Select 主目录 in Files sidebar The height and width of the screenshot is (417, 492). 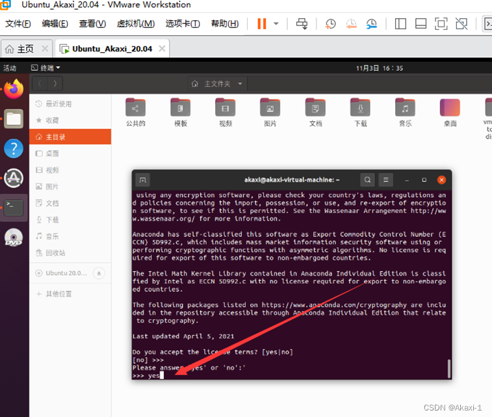(70, 137)
